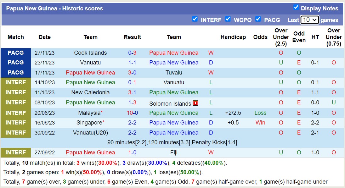Image resolution: width=345 pixels, height=188 pixels.
Task: Uncheck the WCPO competition filter
Action: click(228, 19)
